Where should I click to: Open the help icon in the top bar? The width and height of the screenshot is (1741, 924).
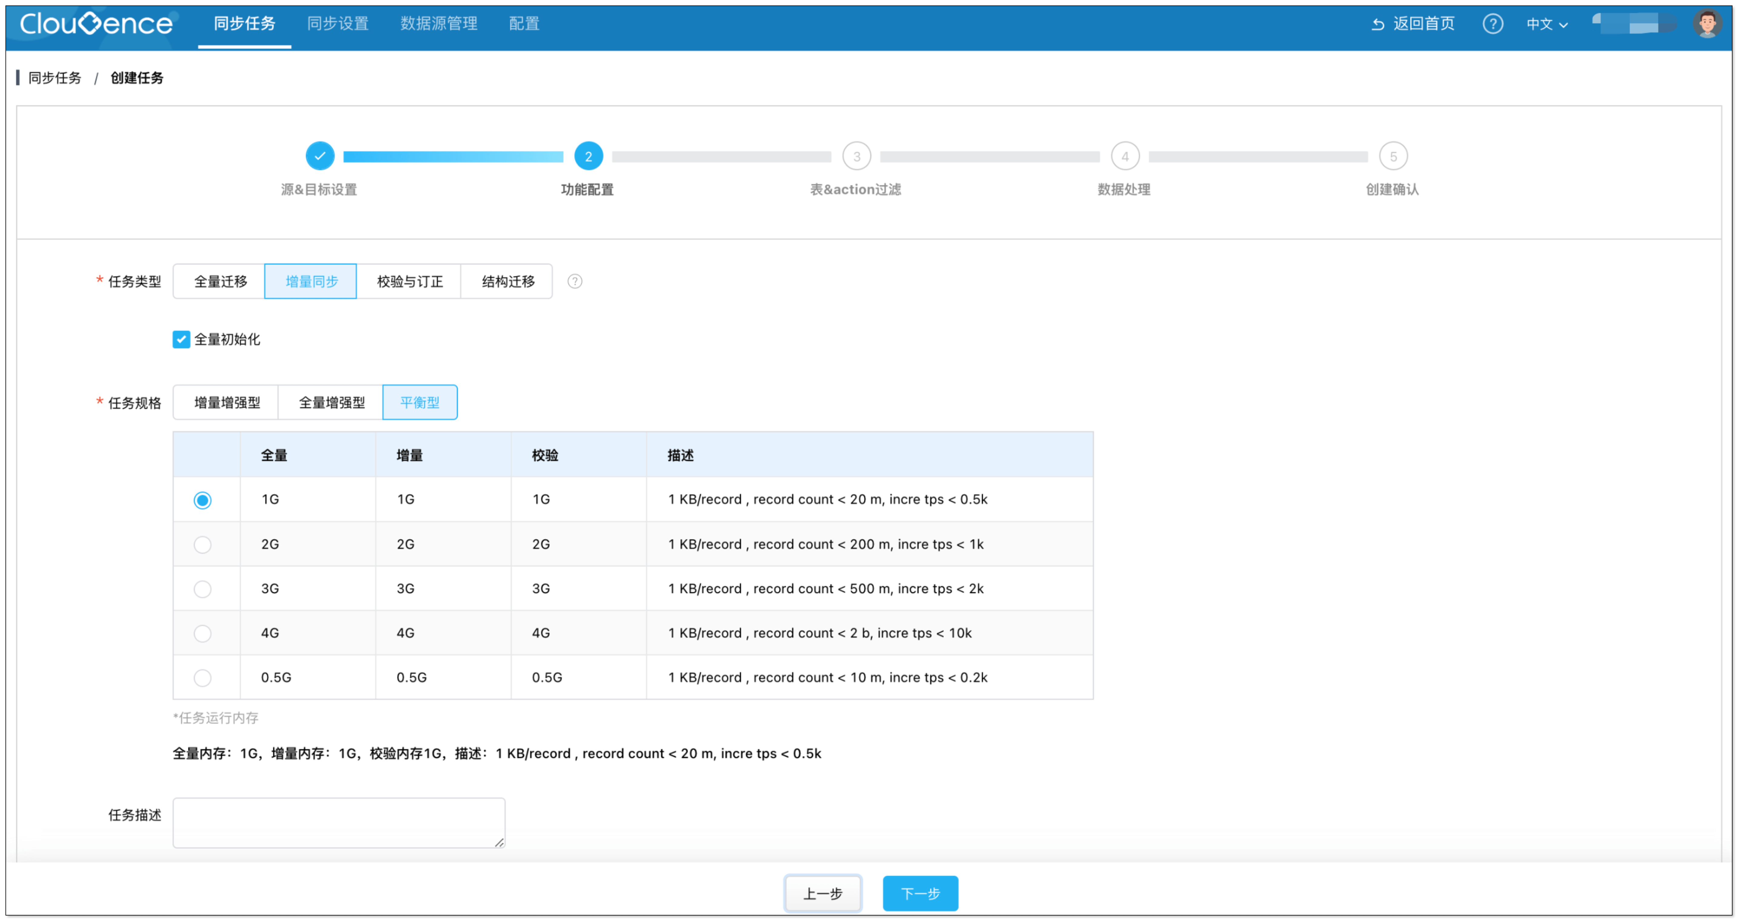pos(1494,24)
